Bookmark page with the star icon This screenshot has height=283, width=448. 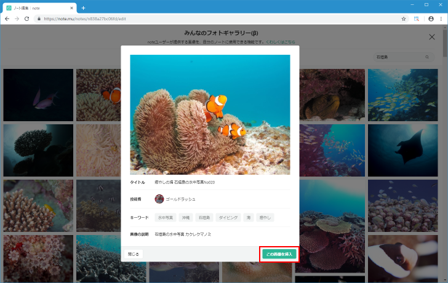click(404, 19)
